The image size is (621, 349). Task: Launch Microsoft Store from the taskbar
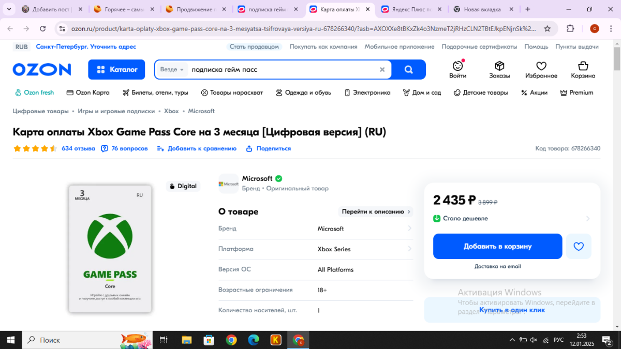click(209, 340)
